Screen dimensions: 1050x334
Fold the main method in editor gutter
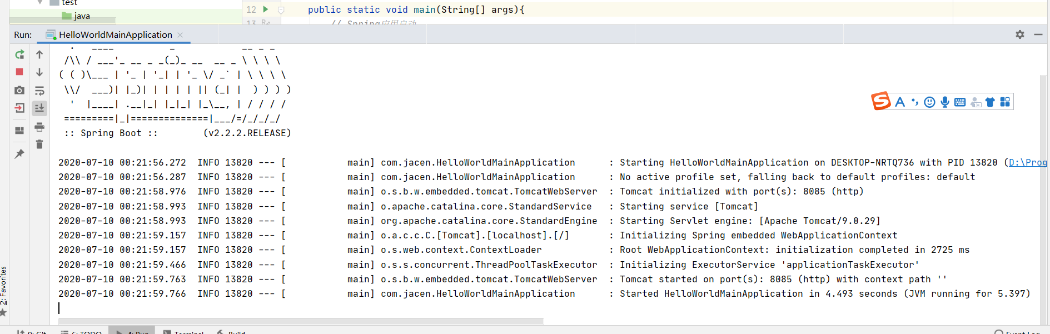point(281,10)
